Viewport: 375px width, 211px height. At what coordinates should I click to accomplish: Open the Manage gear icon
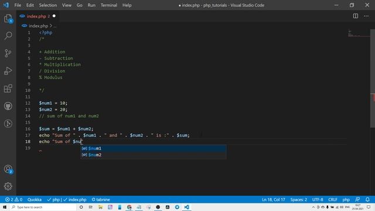tap(8, 186)
